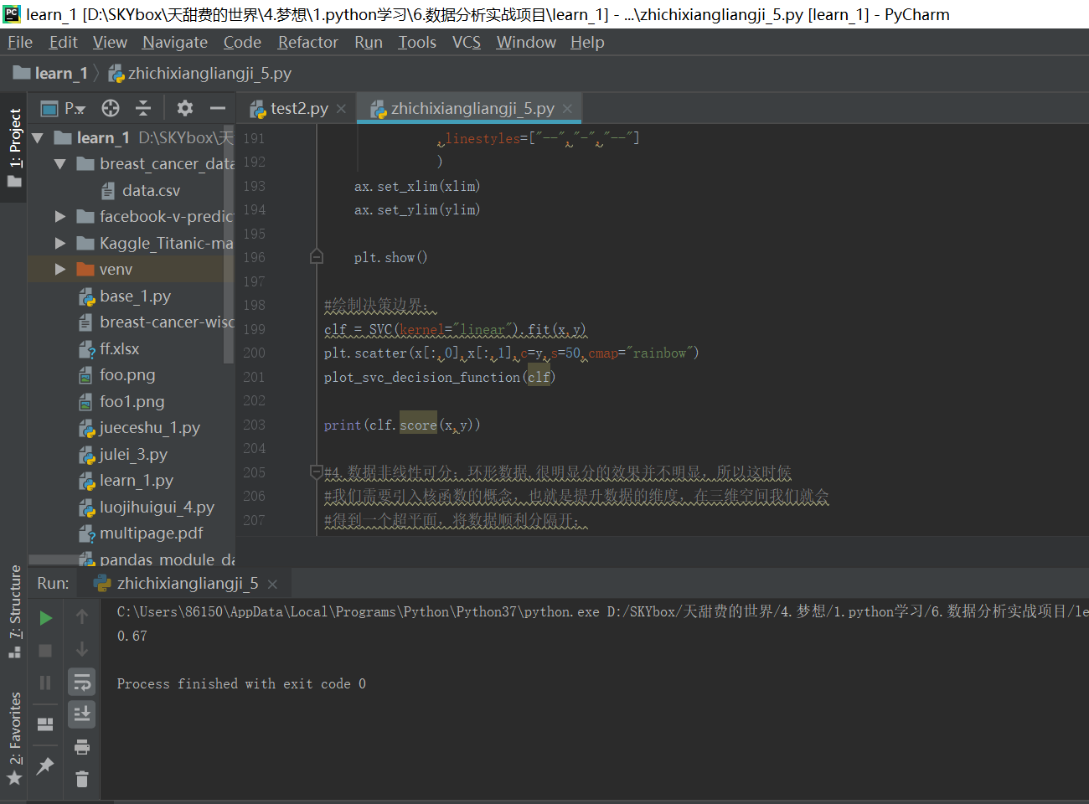Open the Refactor menu
This screenshot has width=1089, height=804.
tap(307, 42)
